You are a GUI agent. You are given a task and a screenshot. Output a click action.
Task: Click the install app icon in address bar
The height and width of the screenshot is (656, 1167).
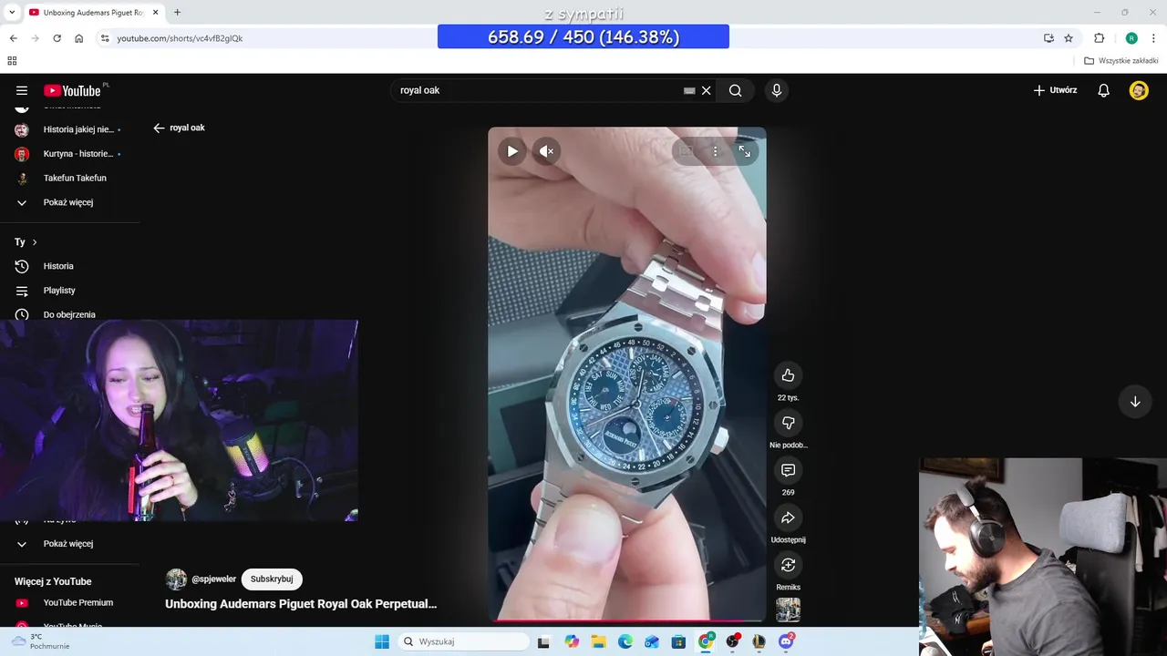click(1048, 38)
